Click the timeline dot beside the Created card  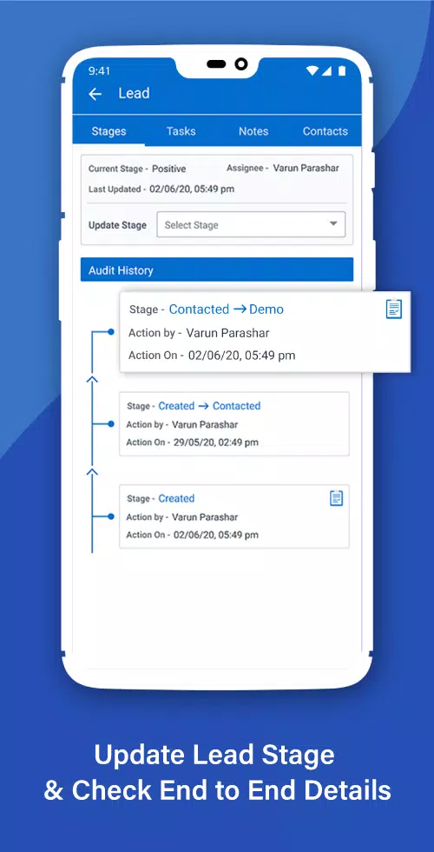pyautogui.click(x=111, y=516)
